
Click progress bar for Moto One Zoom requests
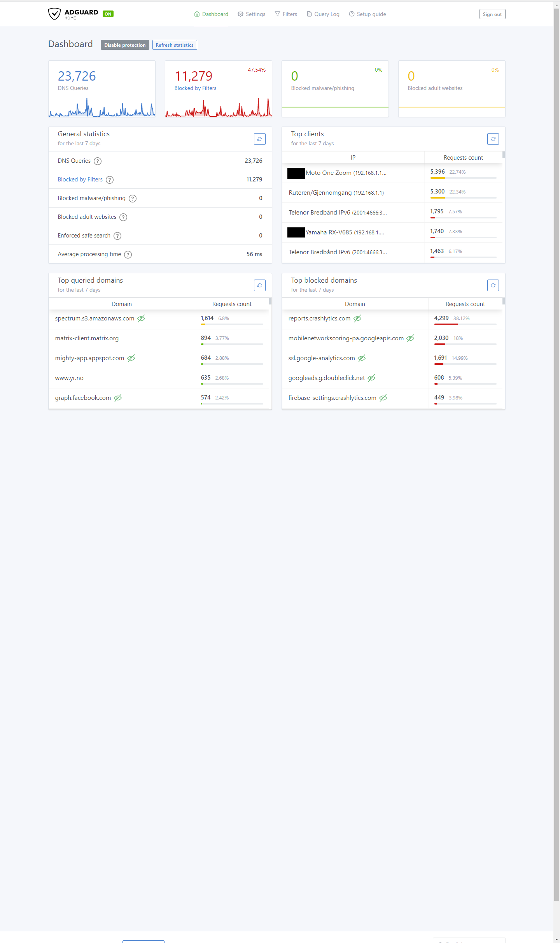point(463,178)
